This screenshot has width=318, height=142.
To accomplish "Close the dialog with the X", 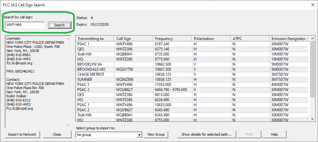I will pyautogui.click(x=312, y=5).
